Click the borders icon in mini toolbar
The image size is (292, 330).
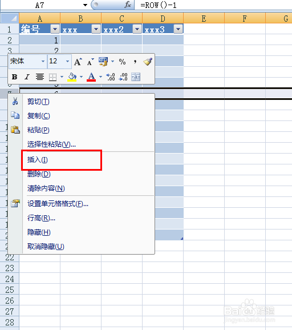tap(52, 77)
